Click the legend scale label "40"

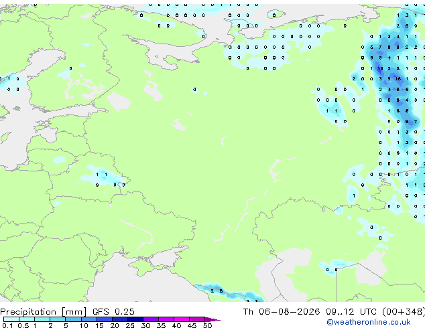click(176, 325)
